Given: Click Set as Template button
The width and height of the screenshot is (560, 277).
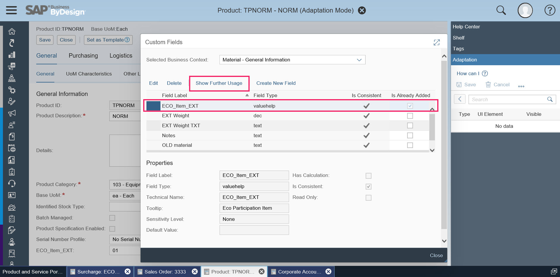Looking at the screenshot, I should [108, 40].
